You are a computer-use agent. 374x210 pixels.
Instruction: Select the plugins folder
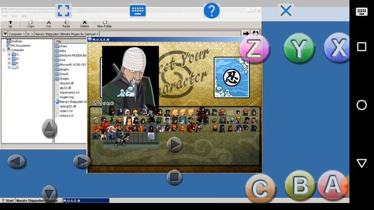click(63, 69)
